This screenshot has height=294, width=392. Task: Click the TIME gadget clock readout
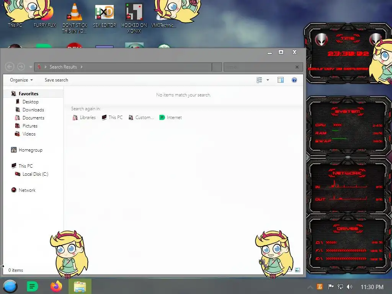point(348,54)
